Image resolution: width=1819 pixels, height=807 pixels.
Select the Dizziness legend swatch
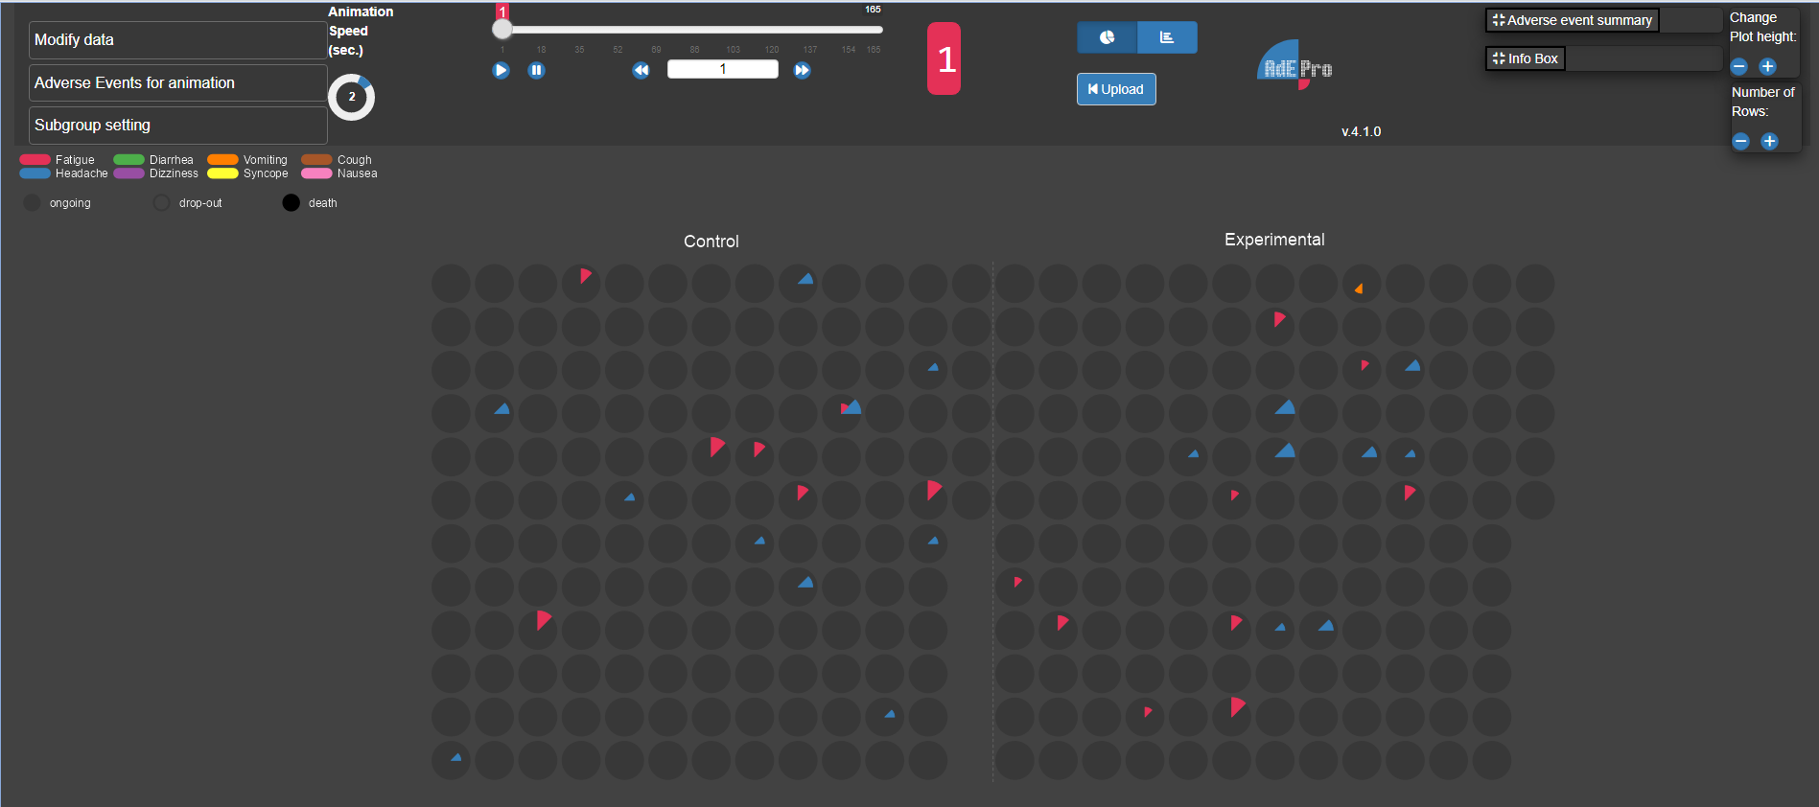point(128,173)
